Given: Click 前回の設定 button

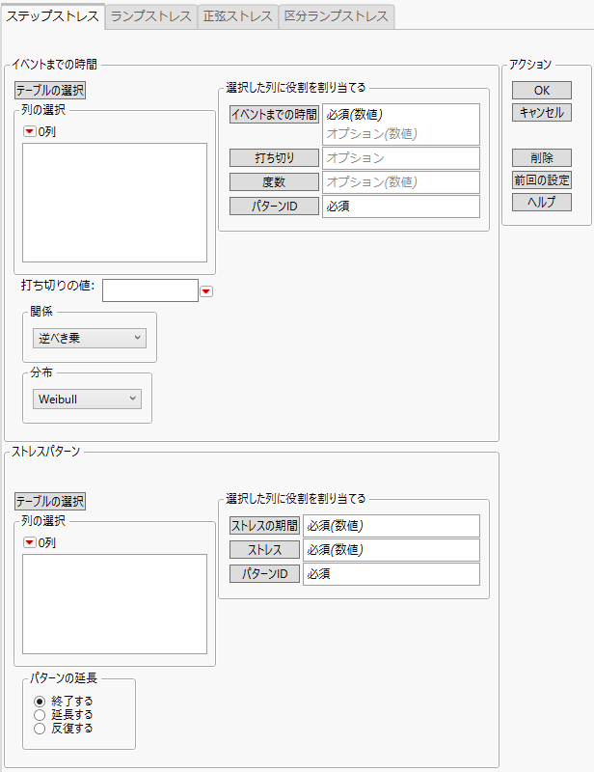Looking at the screenshot, I should click(542, 180).
